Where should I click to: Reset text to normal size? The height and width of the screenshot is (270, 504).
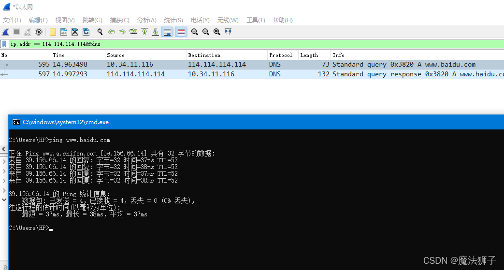point(217,32)
